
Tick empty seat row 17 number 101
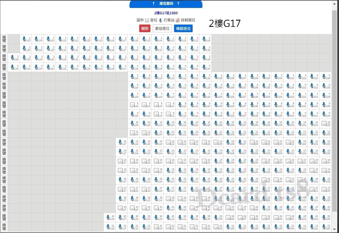(x=312, y=189)
